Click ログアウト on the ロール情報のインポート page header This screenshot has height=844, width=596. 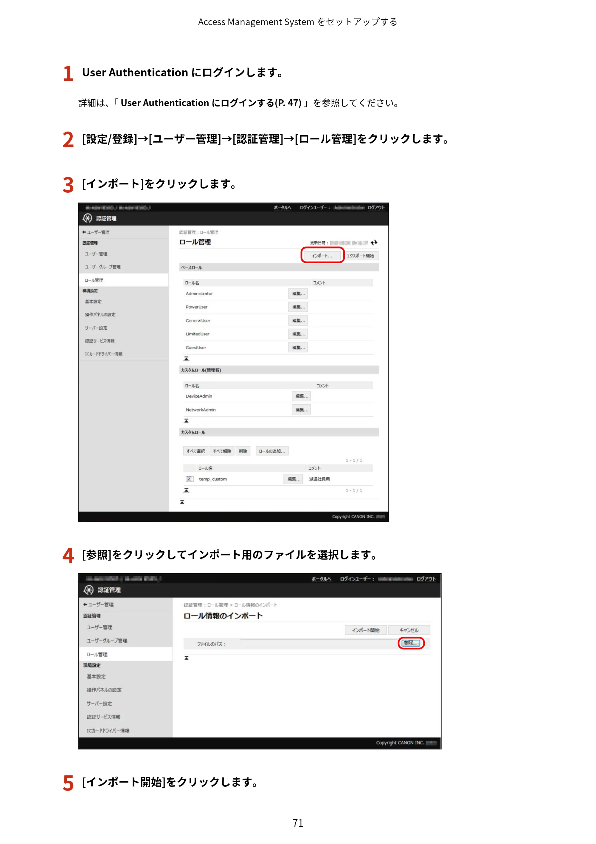tap(426, 579)
